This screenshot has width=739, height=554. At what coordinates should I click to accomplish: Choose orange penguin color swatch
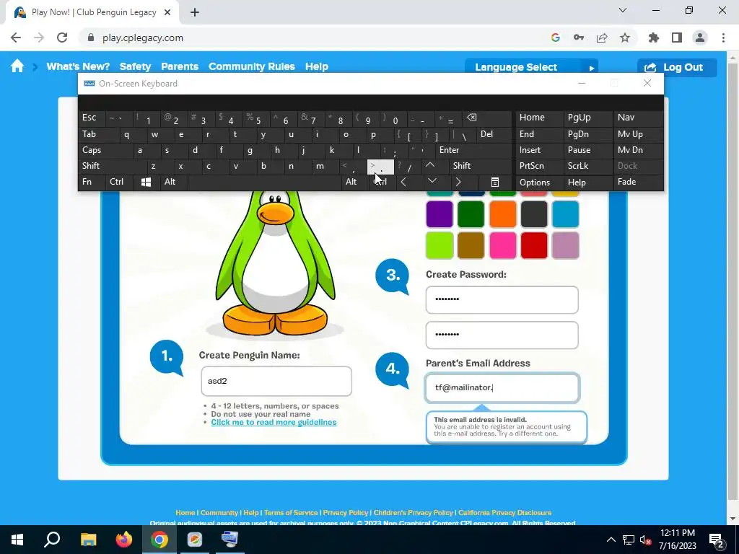click(x=503, y=214)
